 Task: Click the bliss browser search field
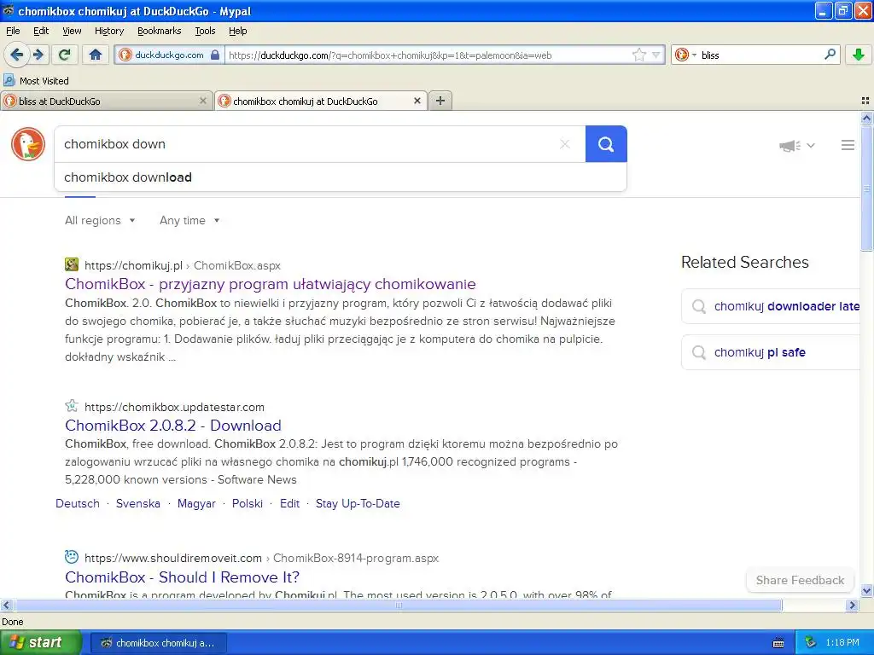(760, 55)
